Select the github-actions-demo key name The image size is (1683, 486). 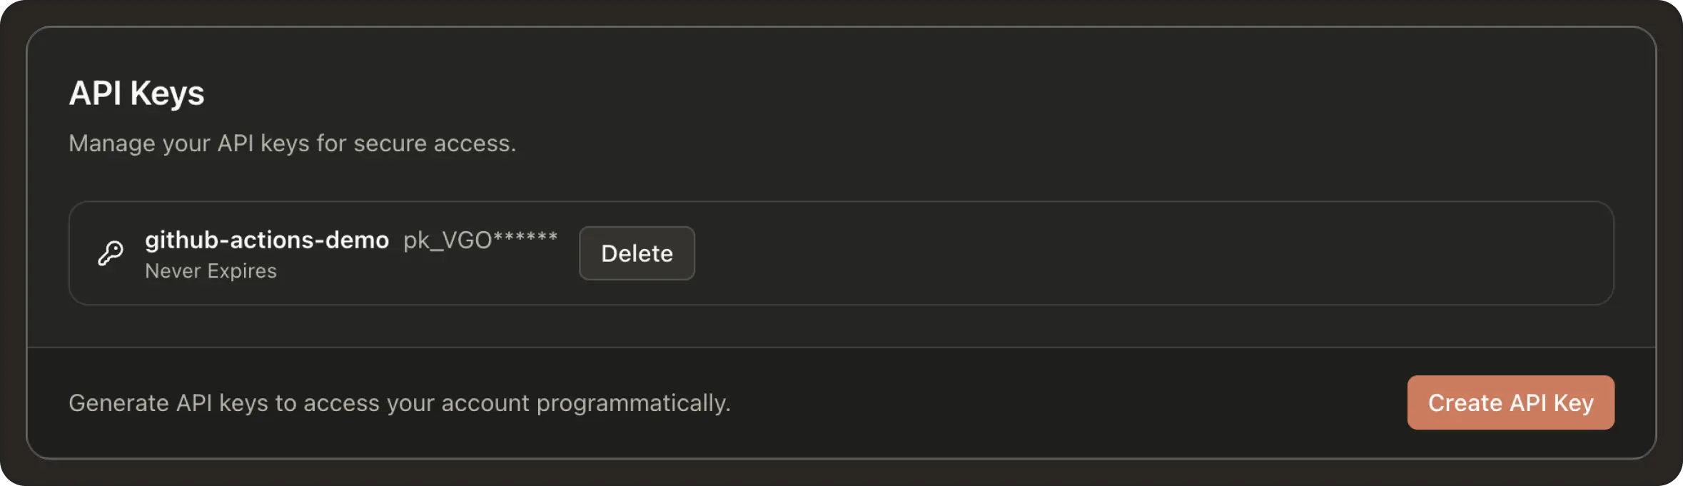click(x=266, y=240)
